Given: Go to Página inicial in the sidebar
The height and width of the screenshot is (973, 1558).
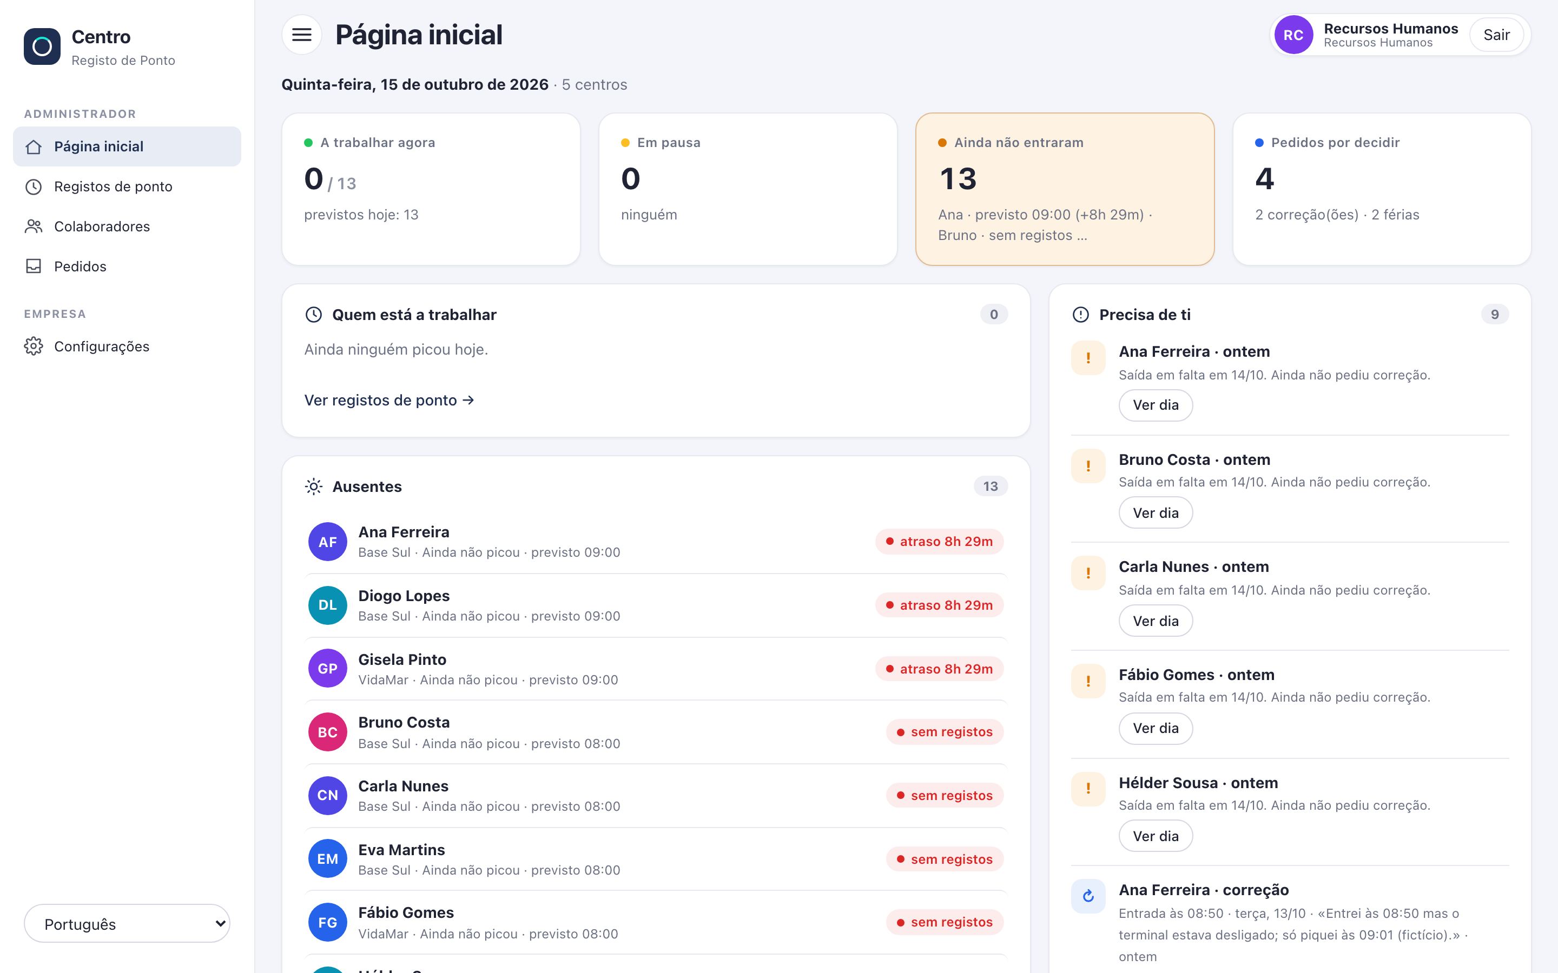Looking at the screenshot, I should tap(127, 146).
